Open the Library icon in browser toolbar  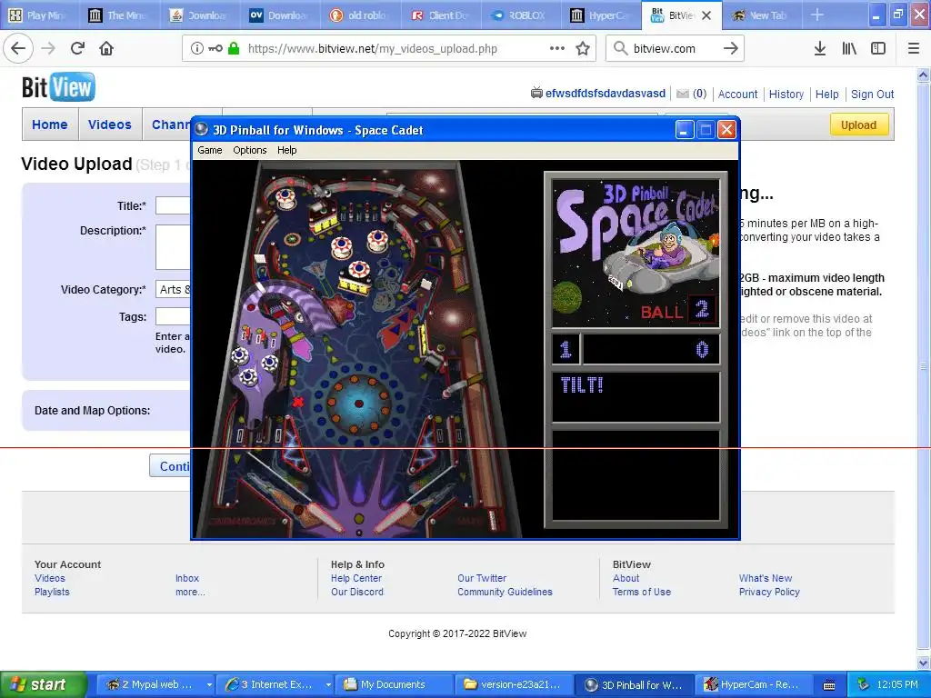tap(849, 49)
